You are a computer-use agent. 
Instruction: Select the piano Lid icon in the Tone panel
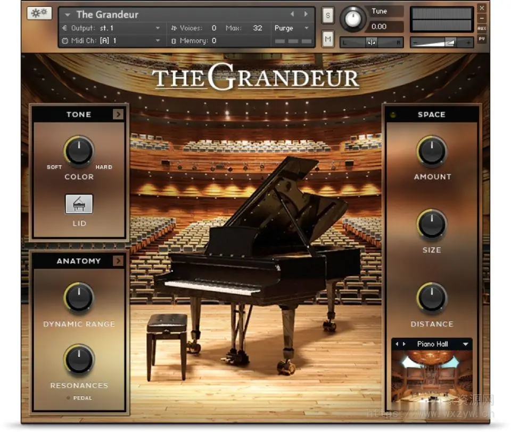coord(79,203)
